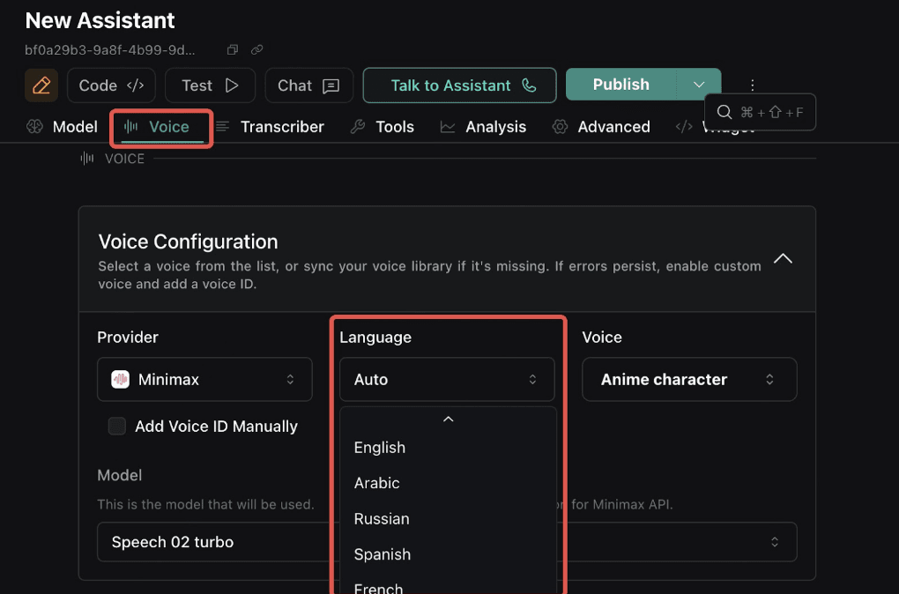
Task: Click the link icon beside assistant ID
Action: coord(256,50)
